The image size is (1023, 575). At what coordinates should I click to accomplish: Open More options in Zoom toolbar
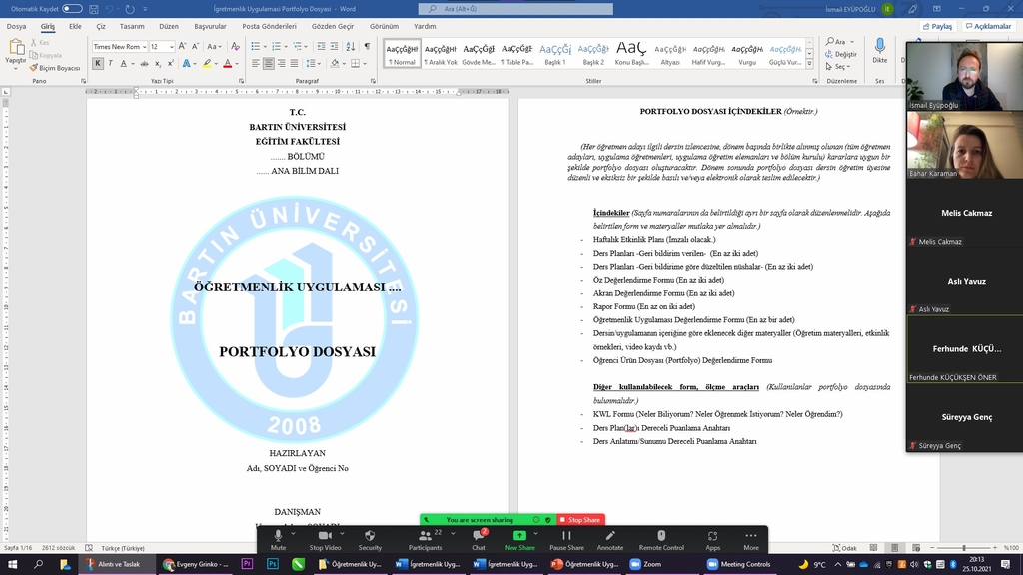tap(751, 539)
